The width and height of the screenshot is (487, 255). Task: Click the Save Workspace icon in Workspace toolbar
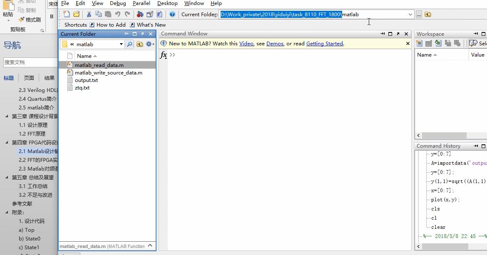point(448,43)
